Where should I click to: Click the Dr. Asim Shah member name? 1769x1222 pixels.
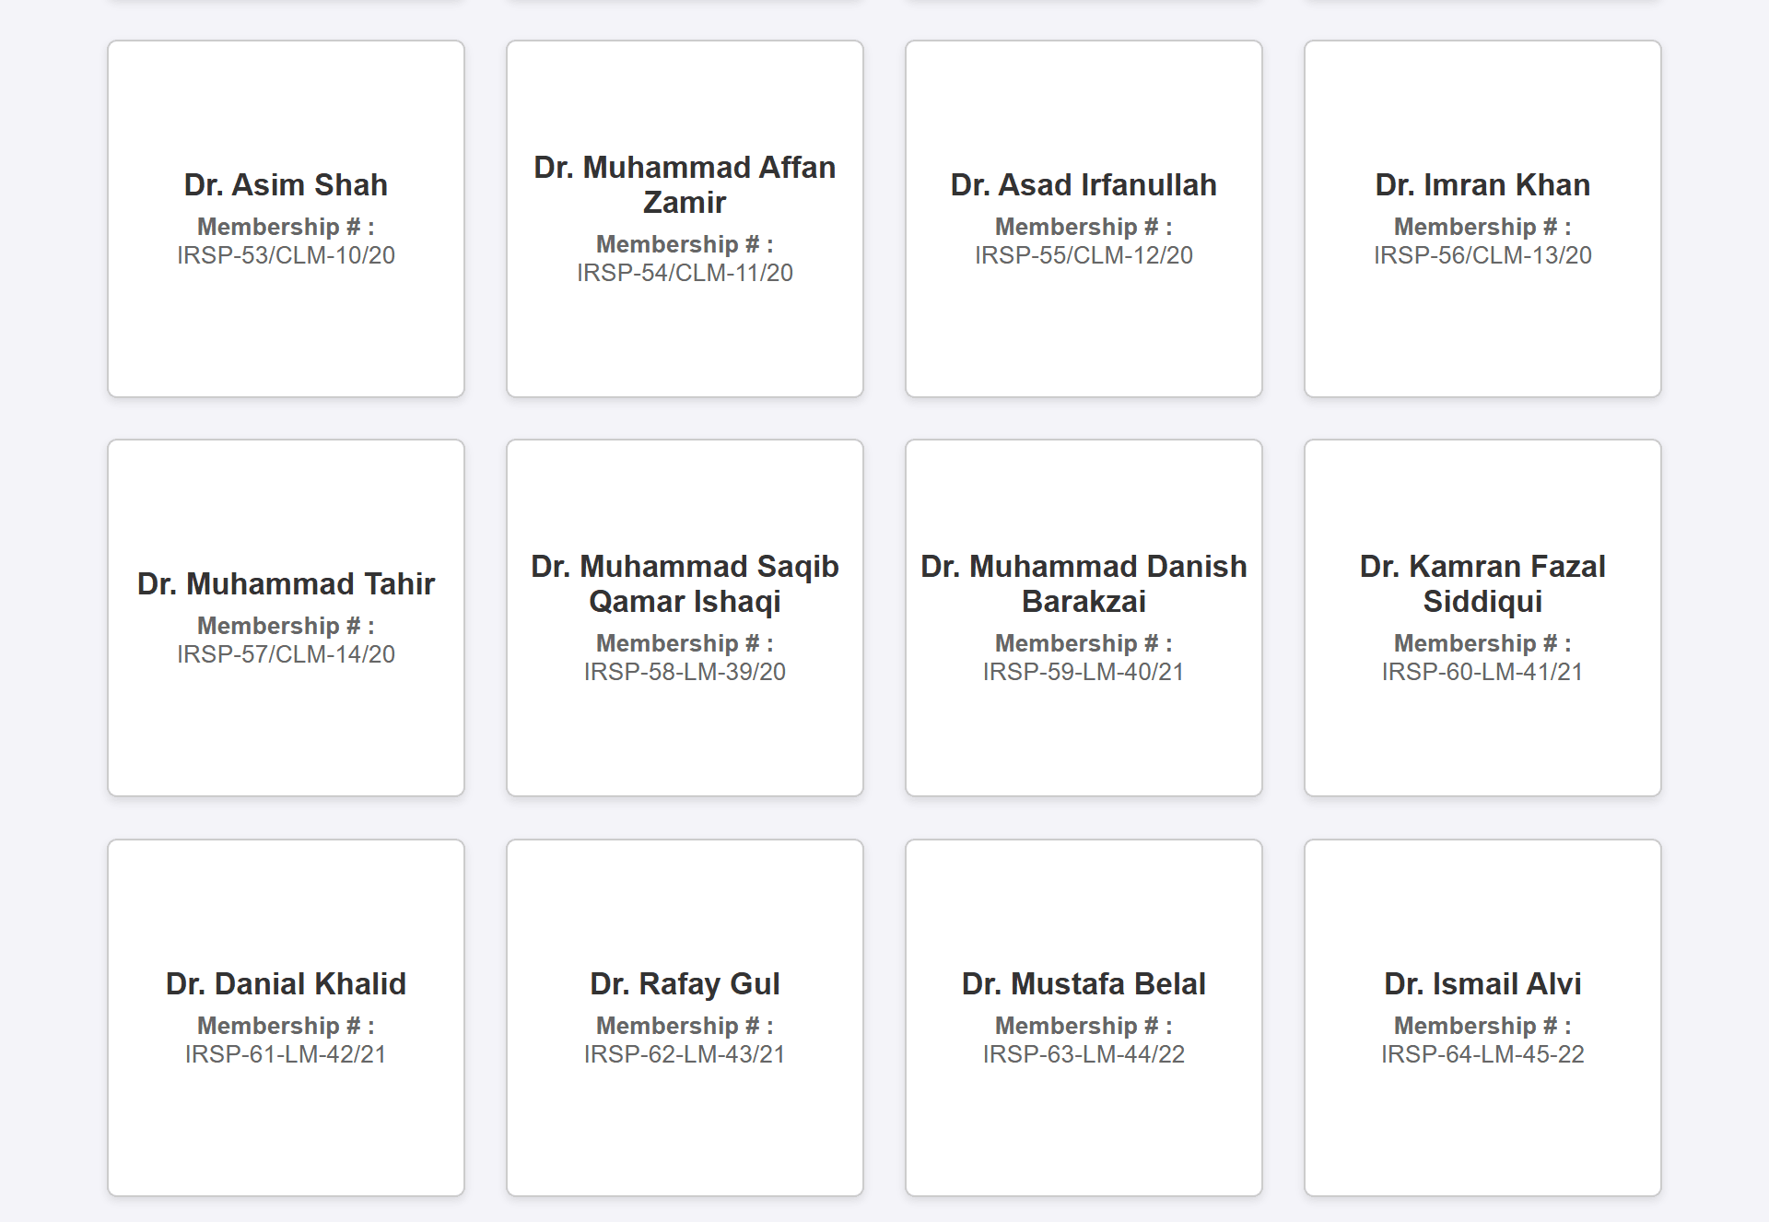[286, 185]
